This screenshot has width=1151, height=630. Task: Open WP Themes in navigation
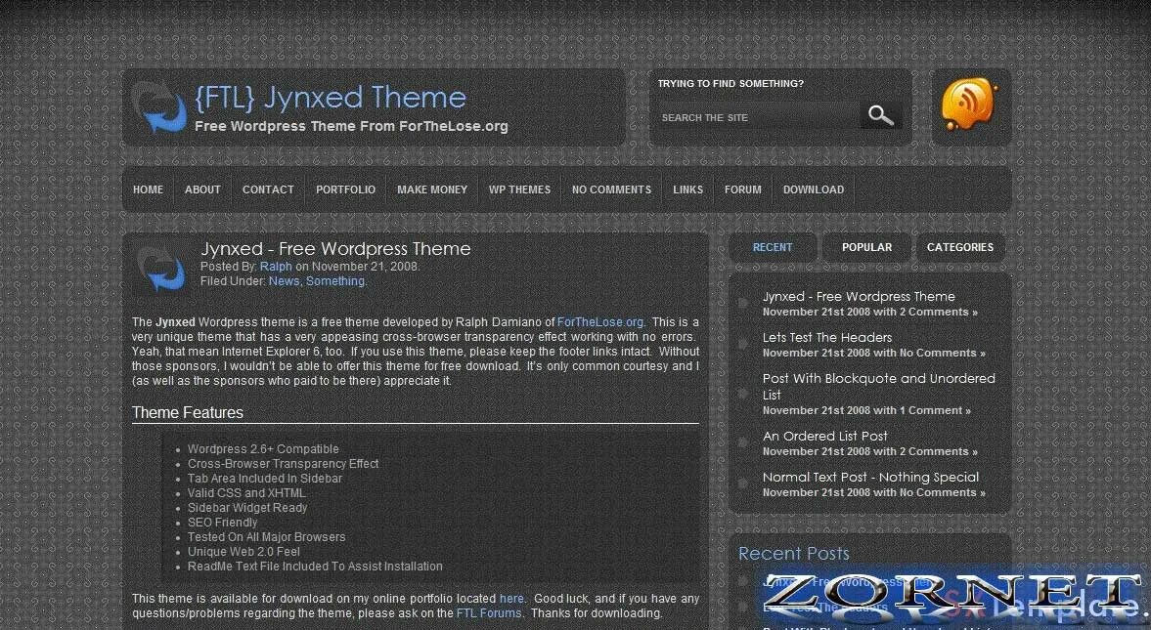519,189
